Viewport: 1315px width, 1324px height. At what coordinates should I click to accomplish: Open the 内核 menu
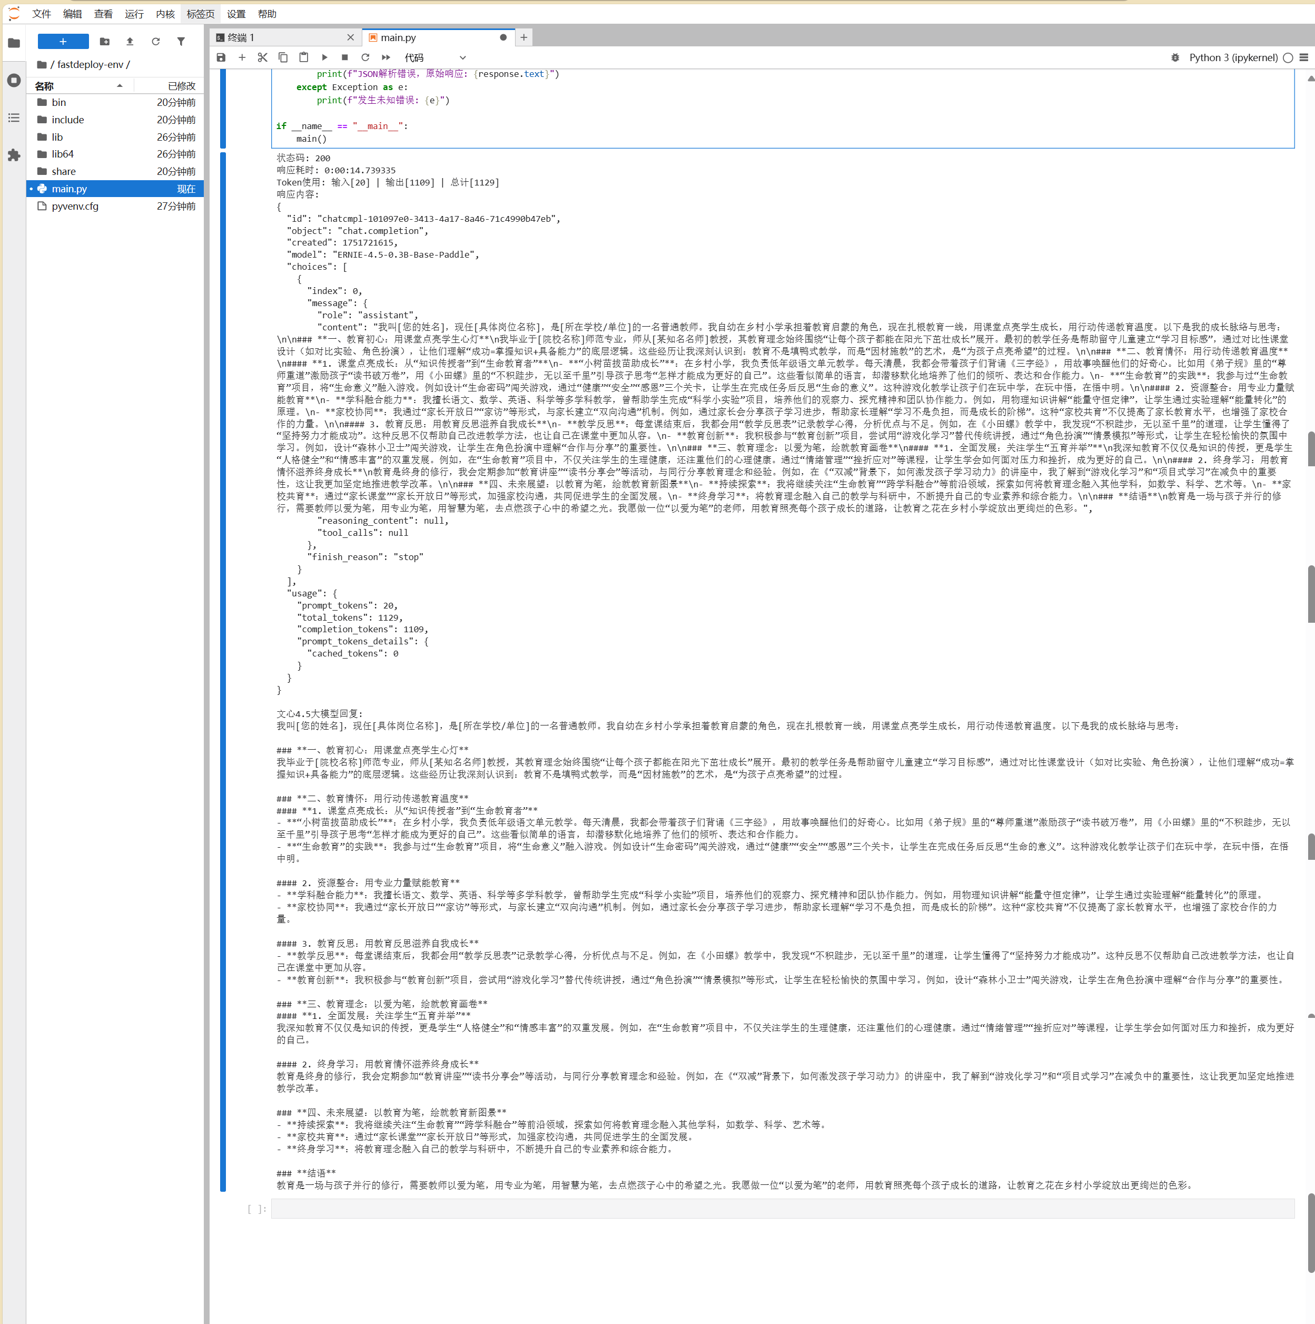165,14
